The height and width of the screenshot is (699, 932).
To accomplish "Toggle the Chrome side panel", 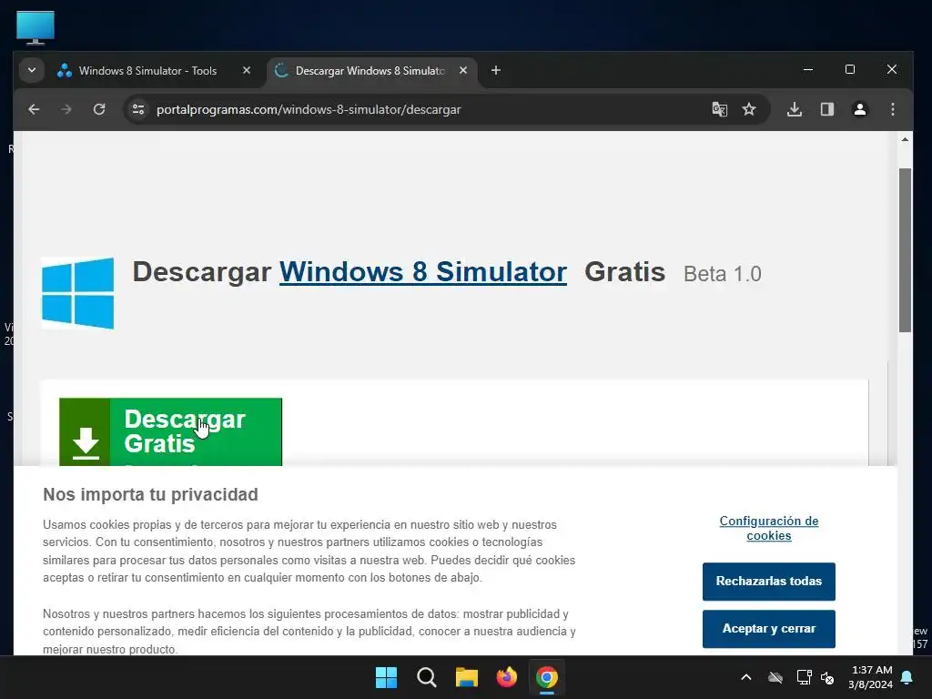I will 826,109.
